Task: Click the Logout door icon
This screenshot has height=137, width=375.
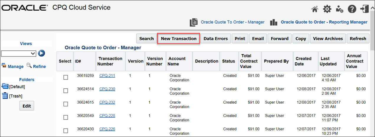Action: [364, 9]
